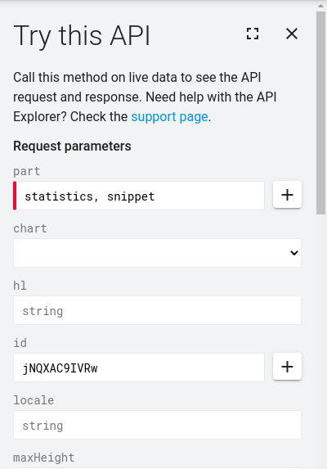Screen dimensions: 327x469
Task: Click the part parameter label
Action: 27,171
